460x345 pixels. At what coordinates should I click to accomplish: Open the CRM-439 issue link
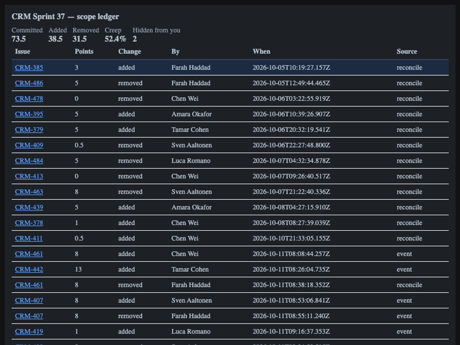(29, 207)
